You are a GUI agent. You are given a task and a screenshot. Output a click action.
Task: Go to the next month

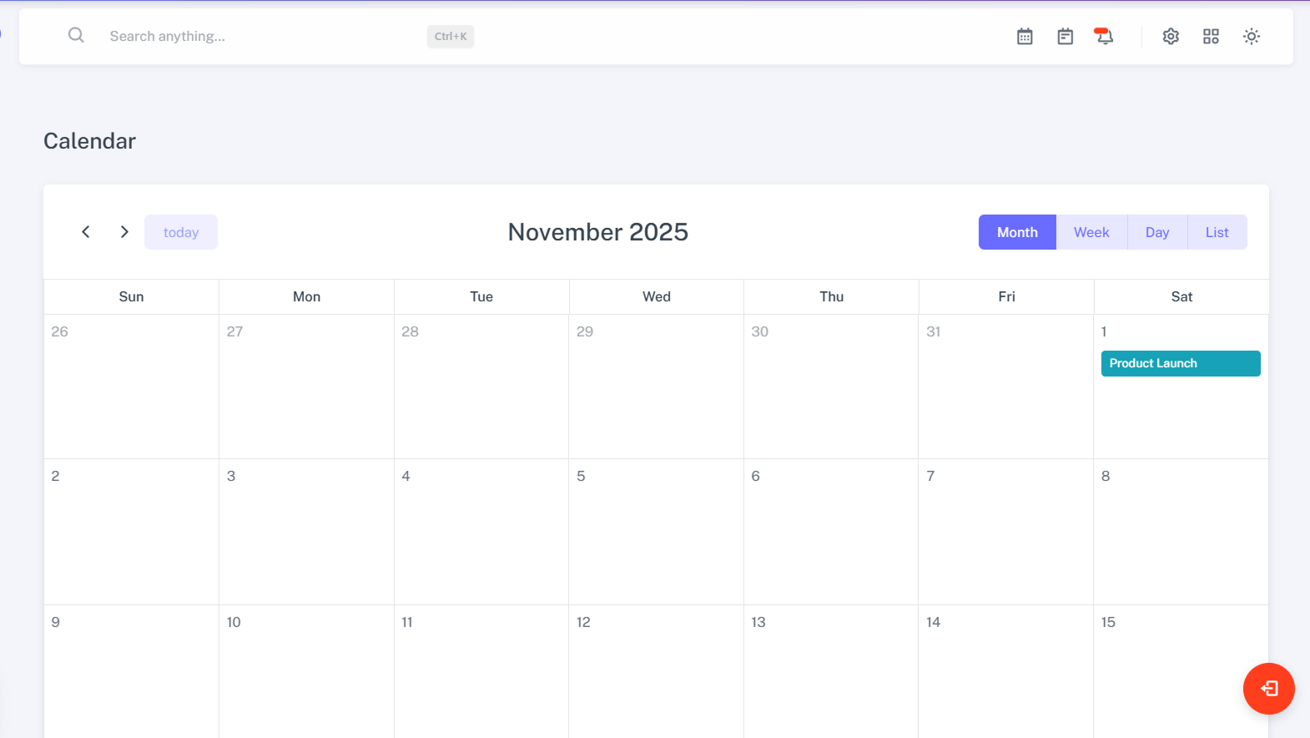point(124,232)
